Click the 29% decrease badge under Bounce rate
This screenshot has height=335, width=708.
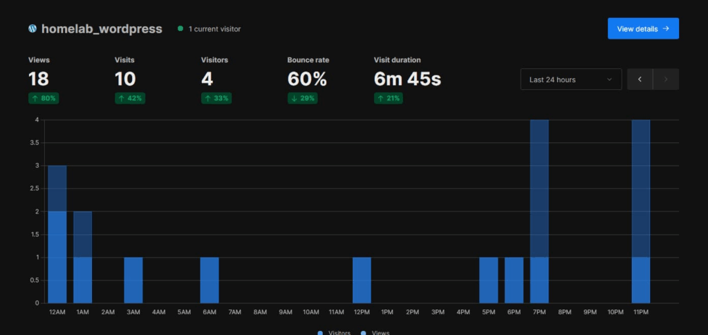[x=303, y=99]
